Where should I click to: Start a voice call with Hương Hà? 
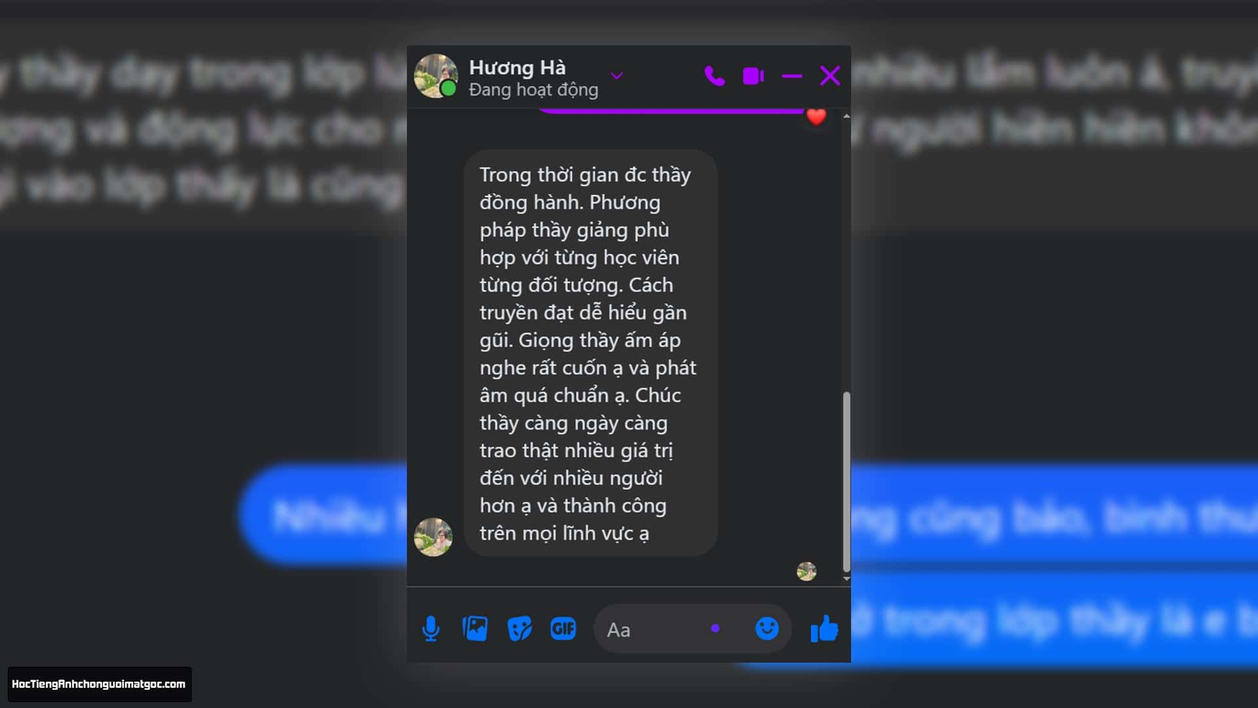[x=714, y=76]
